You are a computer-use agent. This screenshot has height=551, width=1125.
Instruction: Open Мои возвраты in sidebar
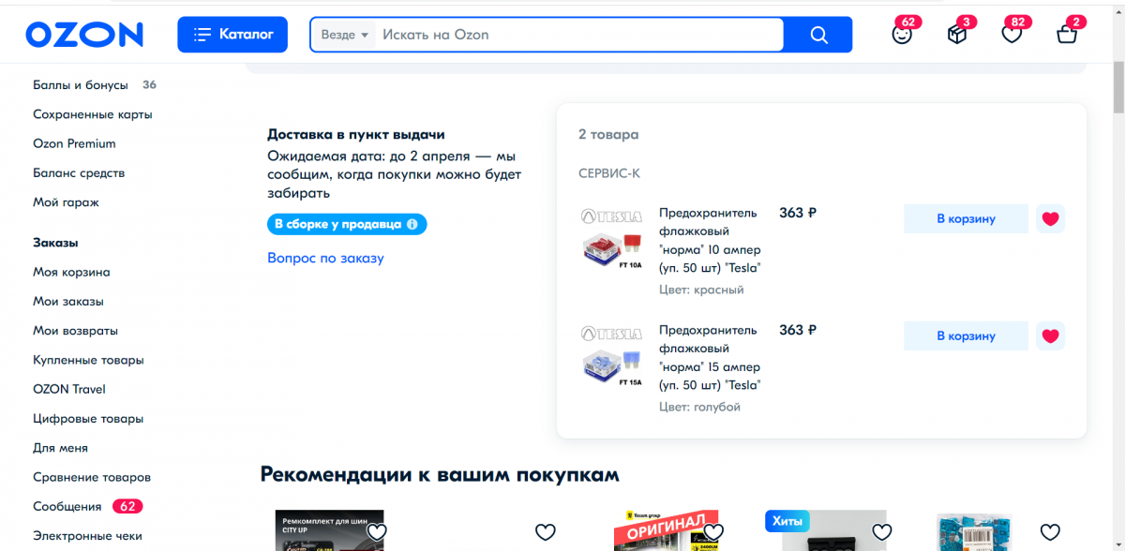click(x=75, y=331)
